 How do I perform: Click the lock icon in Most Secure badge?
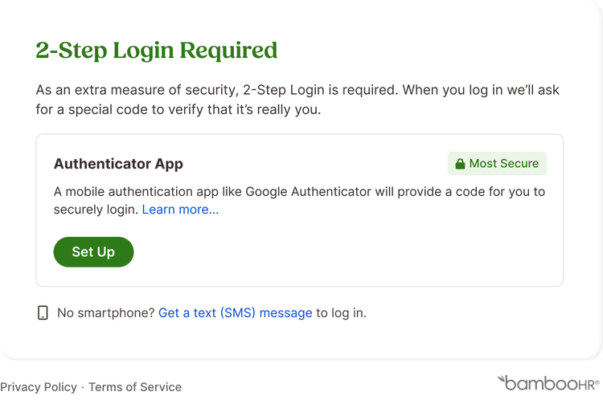460,164
